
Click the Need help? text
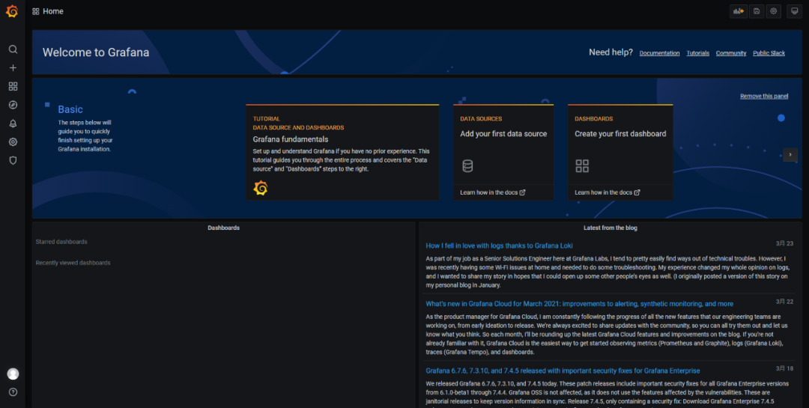coord(611,52)
